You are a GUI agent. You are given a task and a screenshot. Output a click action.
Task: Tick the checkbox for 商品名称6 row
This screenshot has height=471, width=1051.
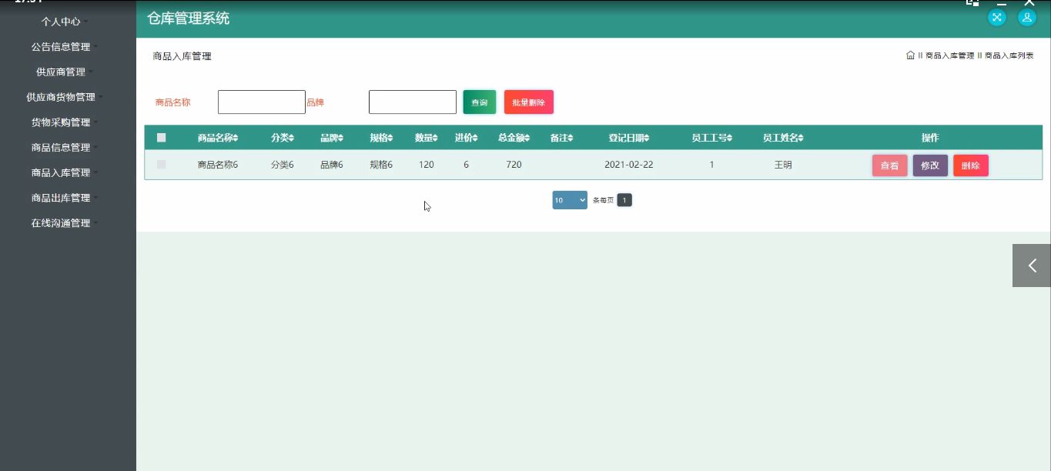(x=162, y=164)
